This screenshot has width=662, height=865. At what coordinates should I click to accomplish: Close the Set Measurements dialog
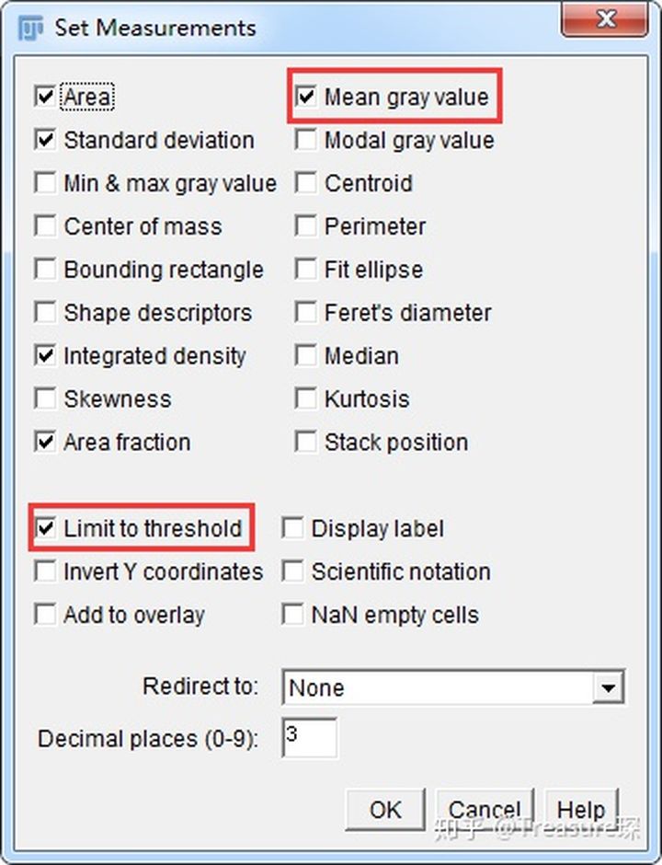click(605, 20)
